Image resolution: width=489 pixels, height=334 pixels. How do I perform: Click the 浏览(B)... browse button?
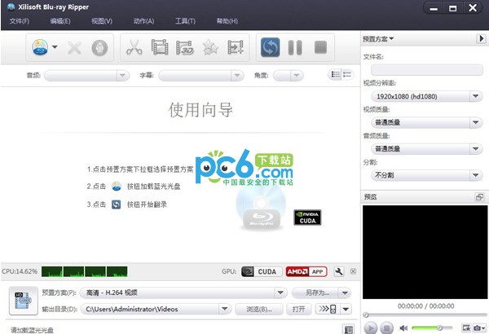click(259, 309)
